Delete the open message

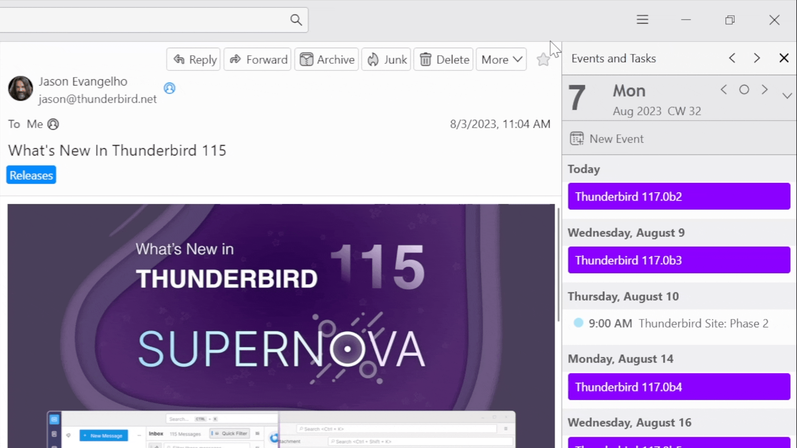coord(443,59)
